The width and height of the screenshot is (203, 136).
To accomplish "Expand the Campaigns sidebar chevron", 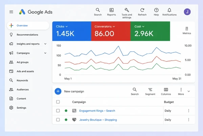I will tap(45, 53).
